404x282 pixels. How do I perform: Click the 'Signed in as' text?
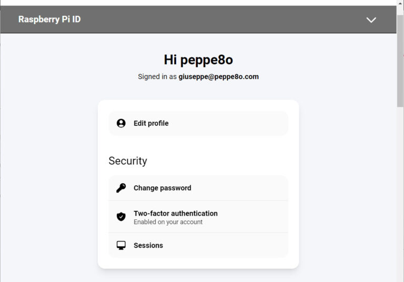click(x=157, y=77)
